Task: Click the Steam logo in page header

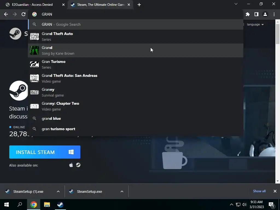Action: click(x=15, y=34)
